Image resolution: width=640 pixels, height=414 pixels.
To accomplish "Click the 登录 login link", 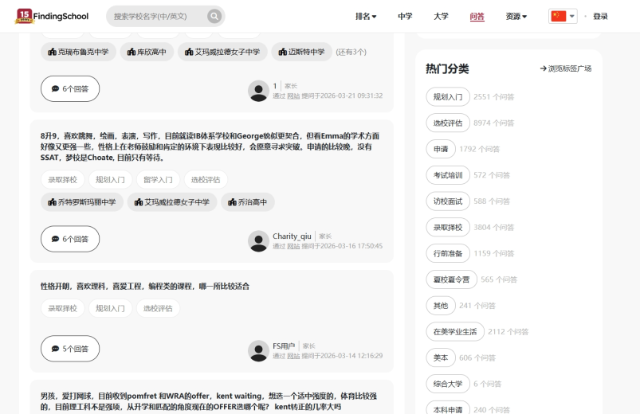I will pyautogui.click(x=600, y=16).
